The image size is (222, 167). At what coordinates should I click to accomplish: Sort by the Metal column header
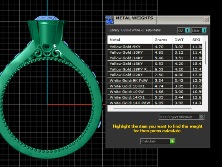[130, 40]
